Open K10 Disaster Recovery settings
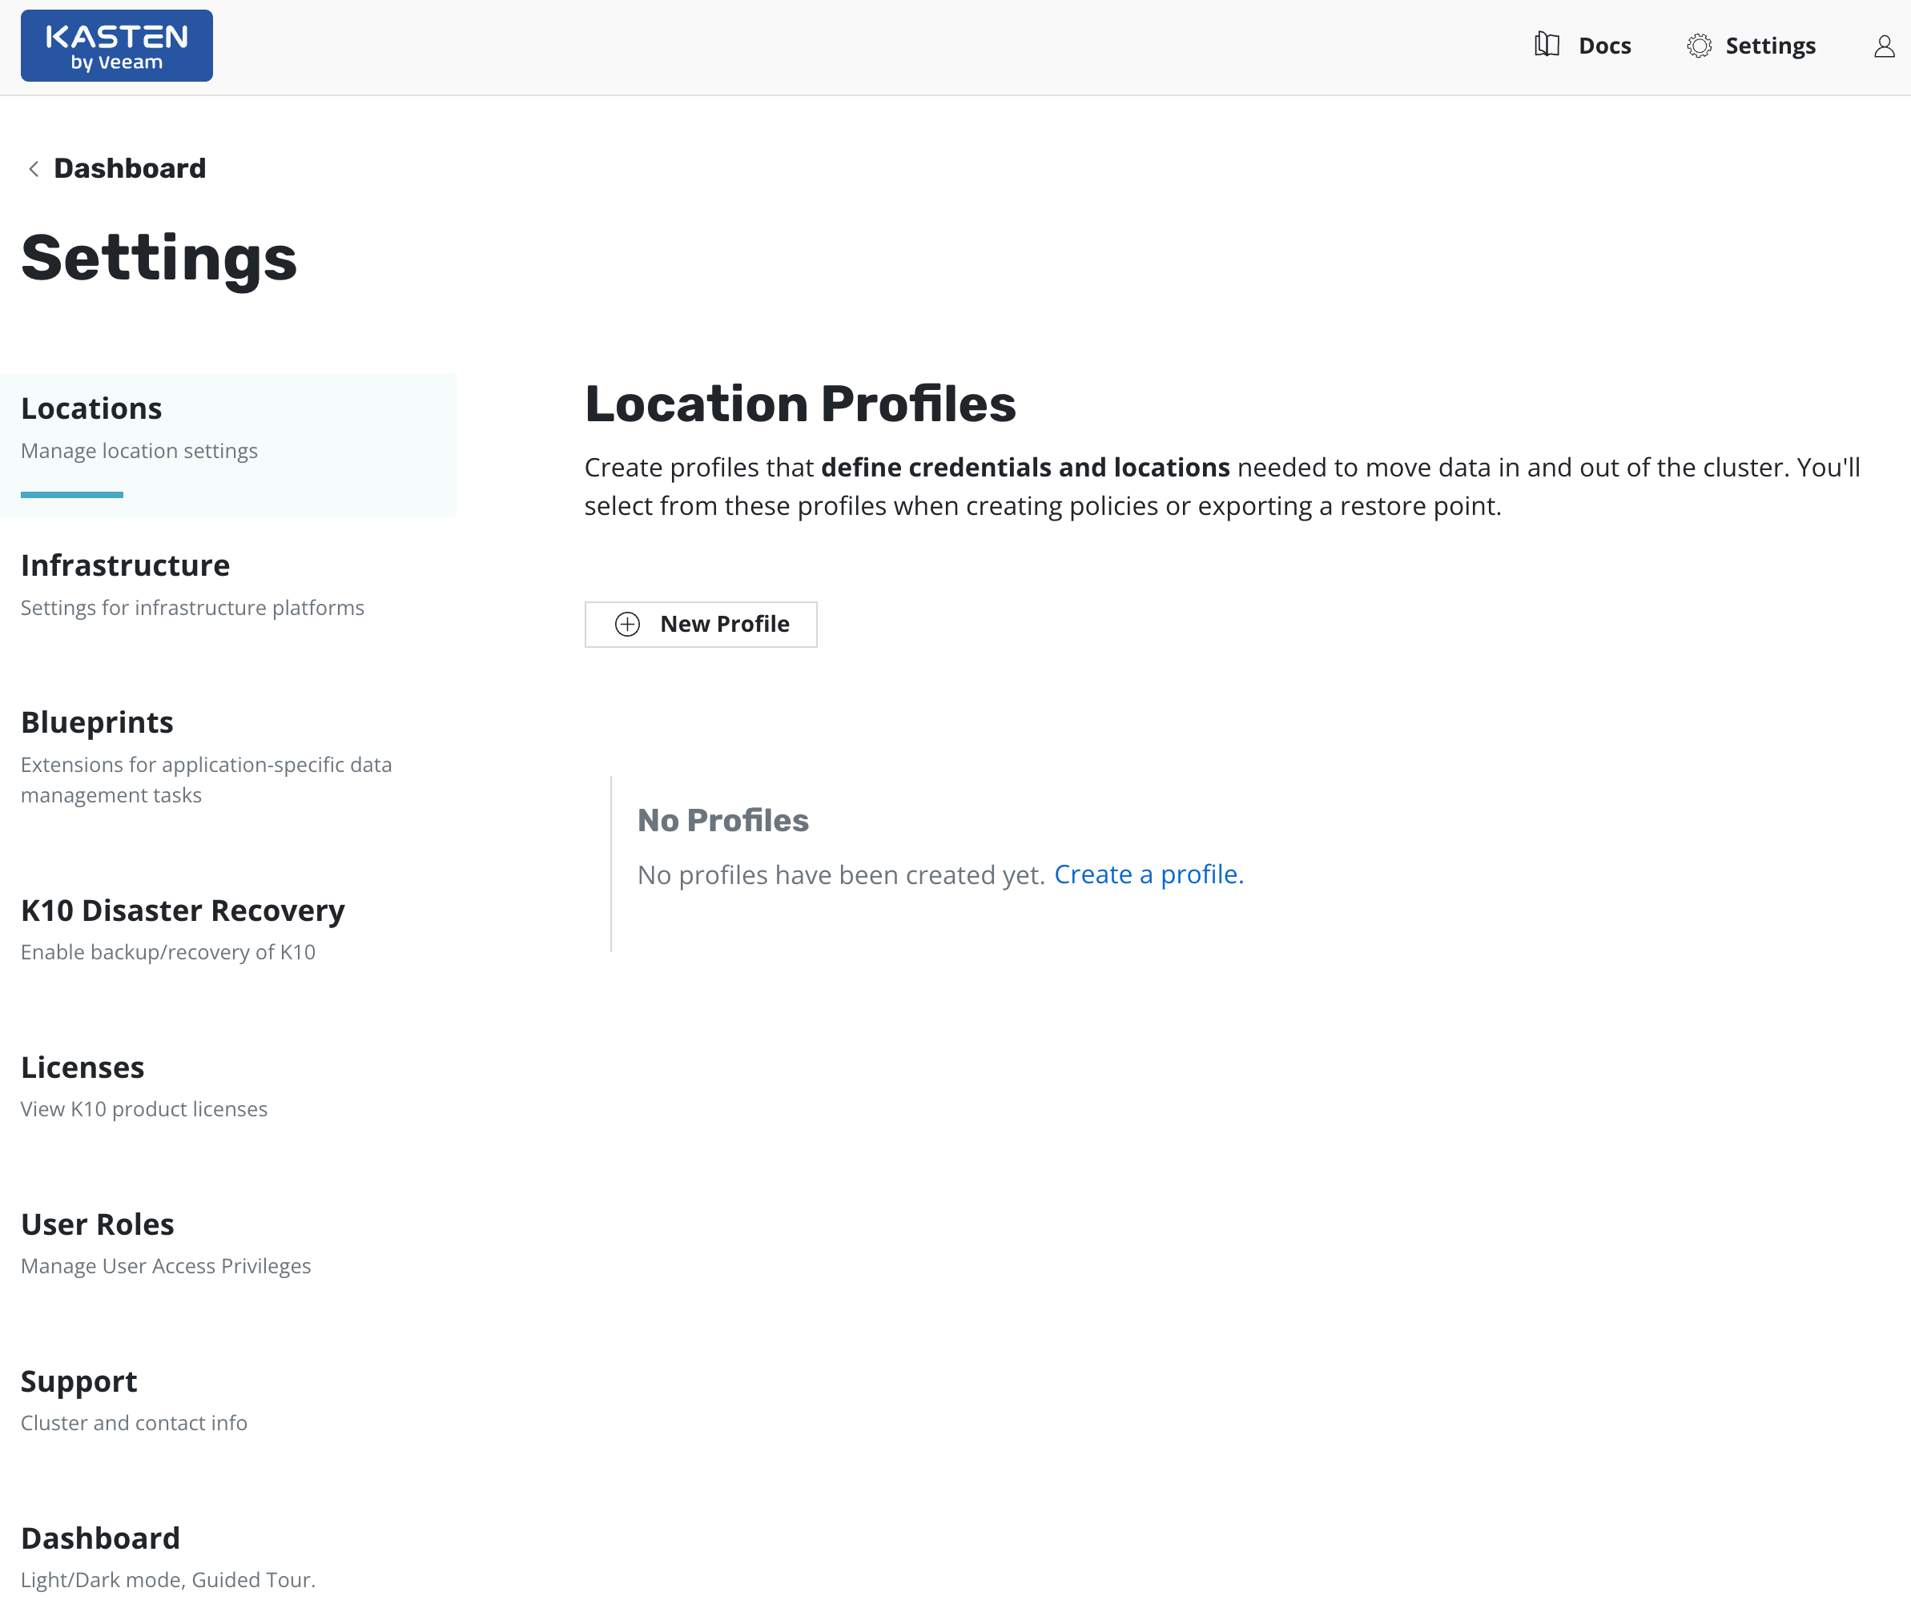This screenshot has width=1911, height=1616. (183, 911)
